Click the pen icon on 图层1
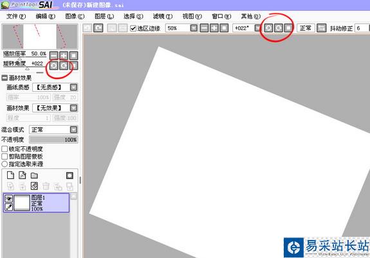 (9, 207)
